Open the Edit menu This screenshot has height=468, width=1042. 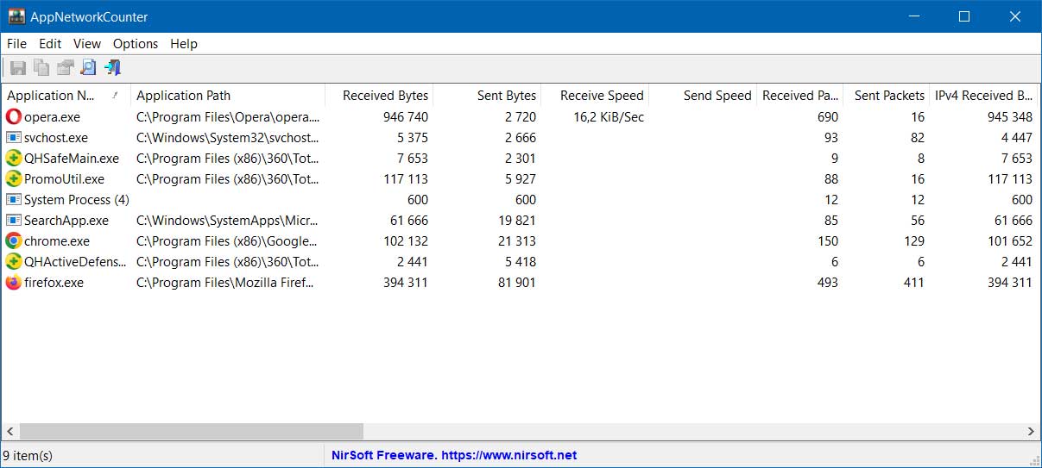[50, 43]
